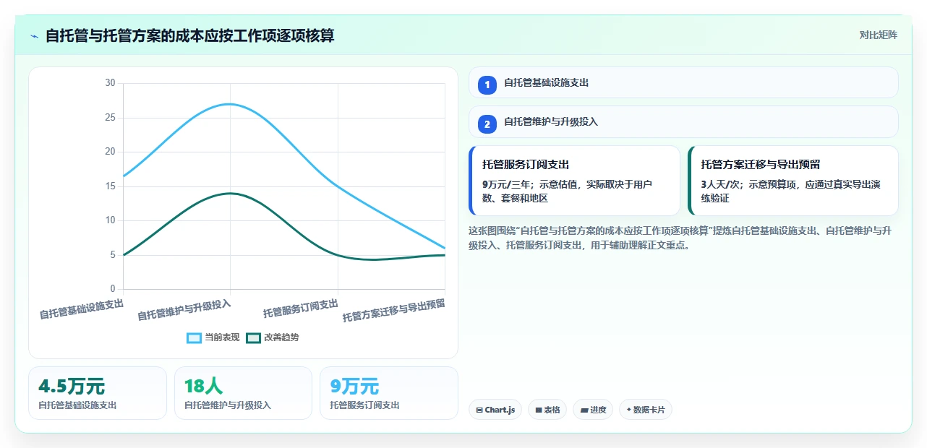Image resolution: width=927 pixels, height=448 pixels.
Task: Click the x-axis label 自托管基础设施支出
Action: coord(82,309)
